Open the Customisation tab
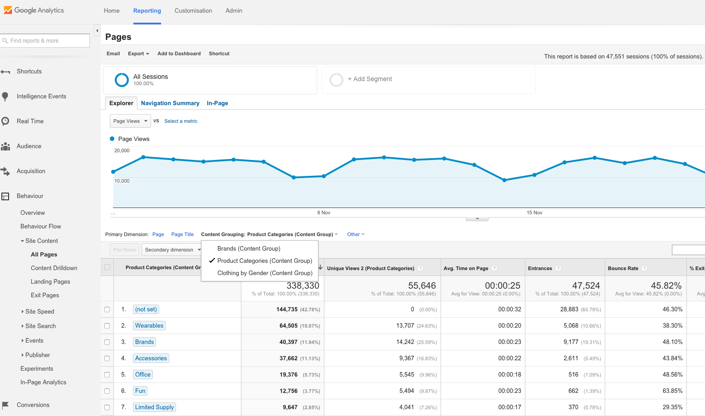 click(193, 11)
